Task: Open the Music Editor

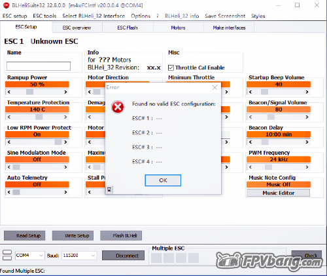Action: (x=279, y=193)
